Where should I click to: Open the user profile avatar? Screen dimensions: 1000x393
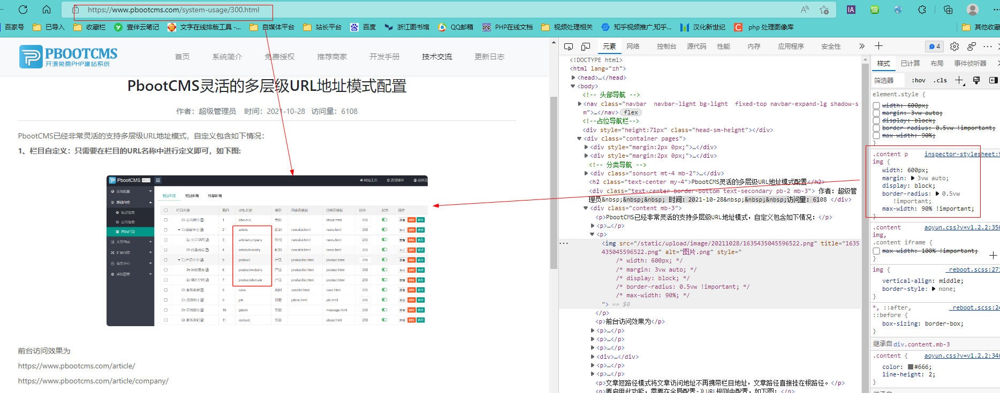[x=973, y=10]
